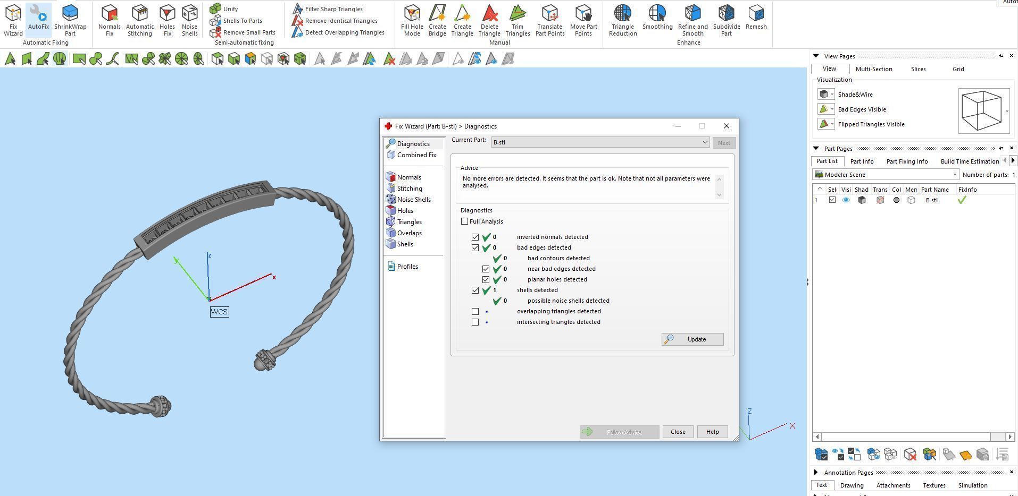Toggle shells detected checkbox
The width and height of the screenshot is (1018, 496).
point(475,290)
